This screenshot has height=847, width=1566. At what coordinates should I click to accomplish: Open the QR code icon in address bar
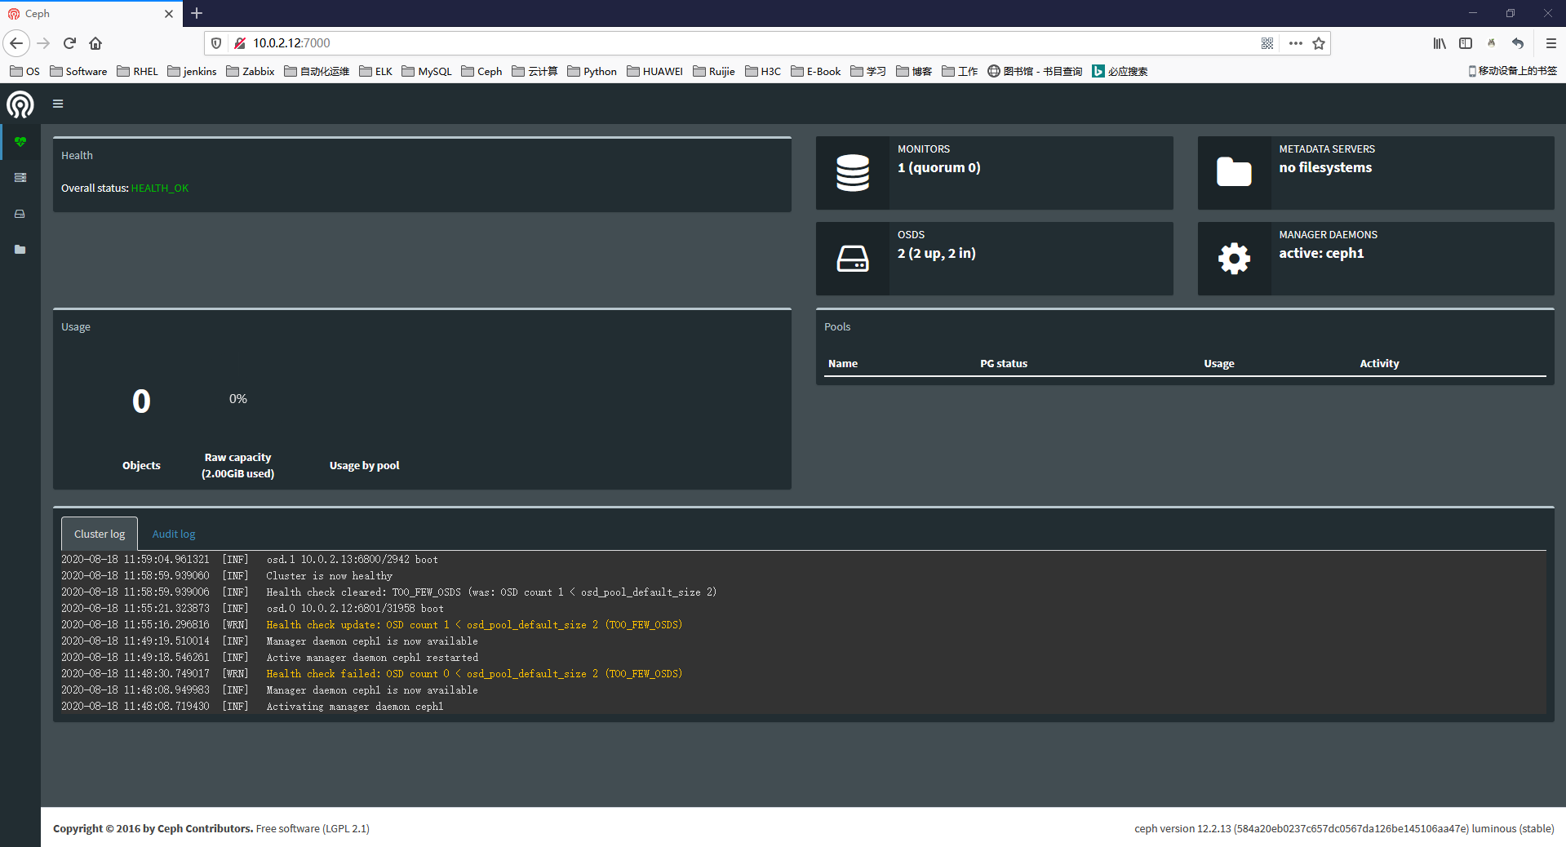1267,43
